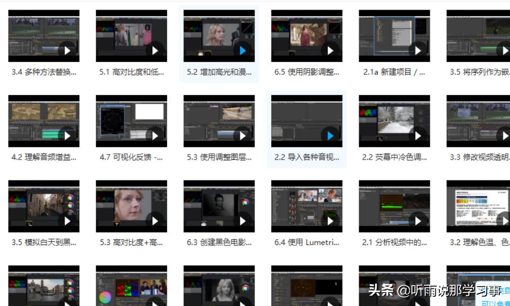Viewport: 510px width, 306px height.
Task: Select the "6.4 使用 Lumetri" thumbnail
Action: point(307,206)
